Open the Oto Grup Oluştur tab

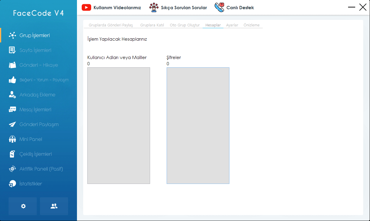tap(185, 25)
